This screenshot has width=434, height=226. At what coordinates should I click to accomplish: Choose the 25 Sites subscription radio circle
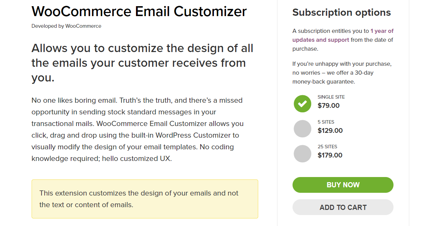[302, 153]
